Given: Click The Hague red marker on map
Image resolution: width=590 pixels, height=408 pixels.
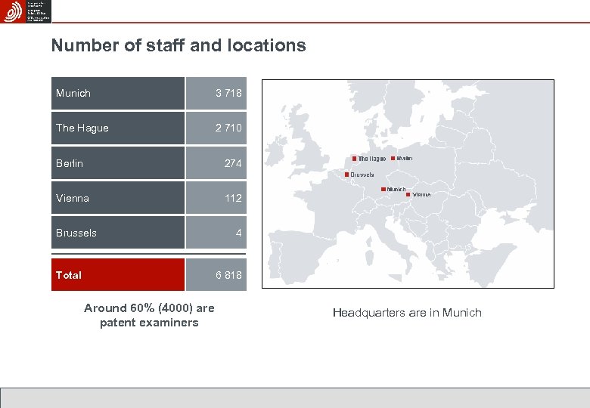Looking at the screenshot, I should tap(354, 159).
